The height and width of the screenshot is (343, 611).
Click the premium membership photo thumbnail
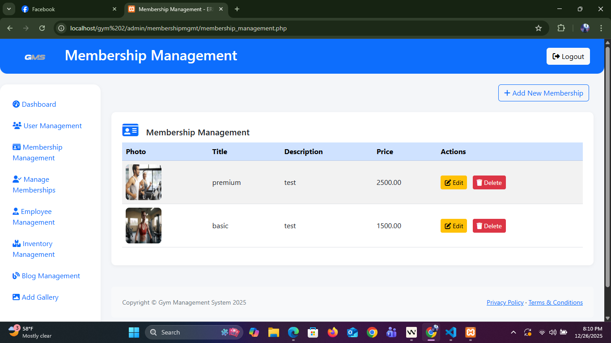point(144,182)
